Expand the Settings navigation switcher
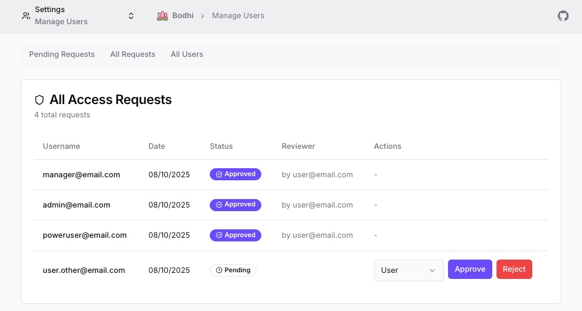 click(x=131, y=16)
